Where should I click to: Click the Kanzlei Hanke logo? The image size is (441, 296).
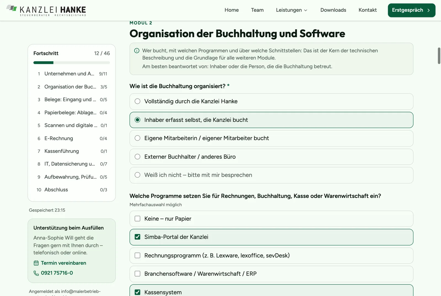point(46,10)
